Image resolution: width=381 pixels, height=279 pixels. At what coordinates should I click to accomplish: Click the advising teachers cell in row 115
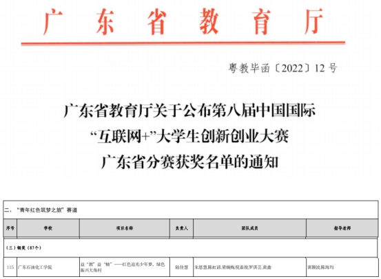point(342,267)
